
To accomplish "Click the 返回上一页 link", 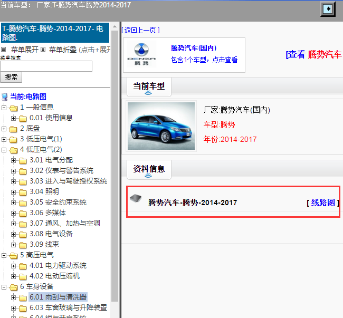I will [140, 30].
